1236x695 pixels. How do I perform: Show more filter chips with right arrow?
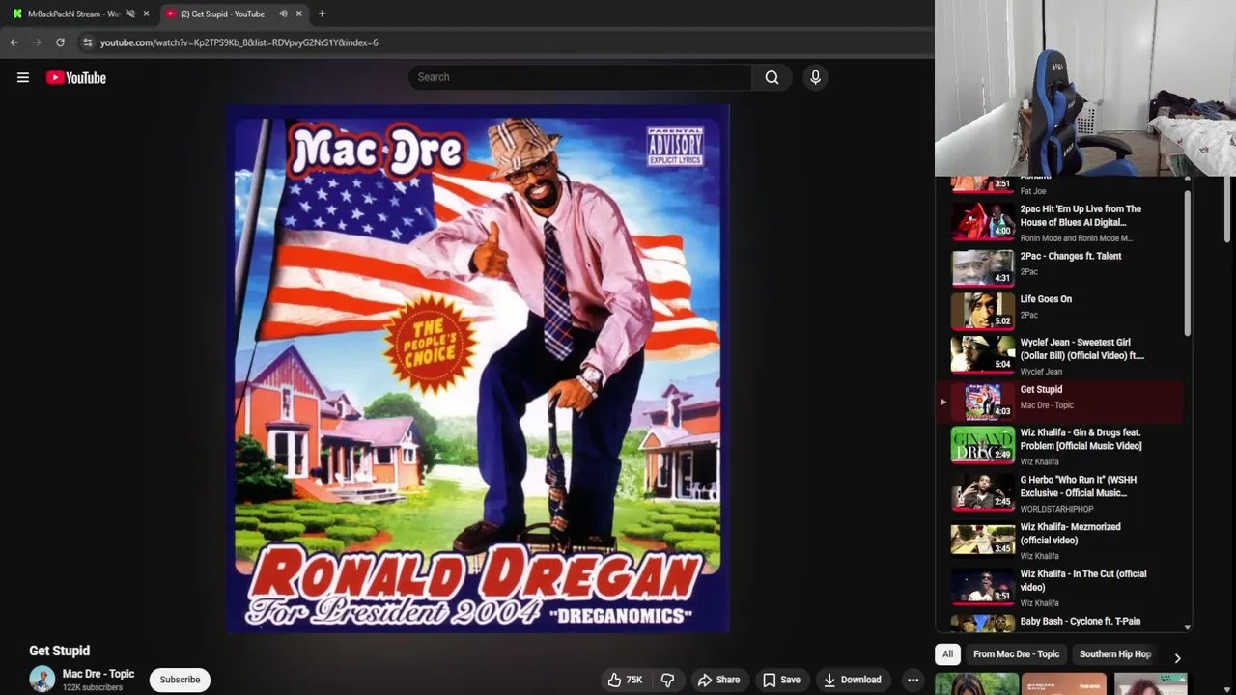tap(1177, 657)
